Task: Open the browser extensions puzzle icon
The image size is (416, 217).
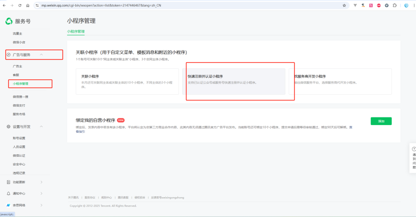Action: click(x=394, y=5)
